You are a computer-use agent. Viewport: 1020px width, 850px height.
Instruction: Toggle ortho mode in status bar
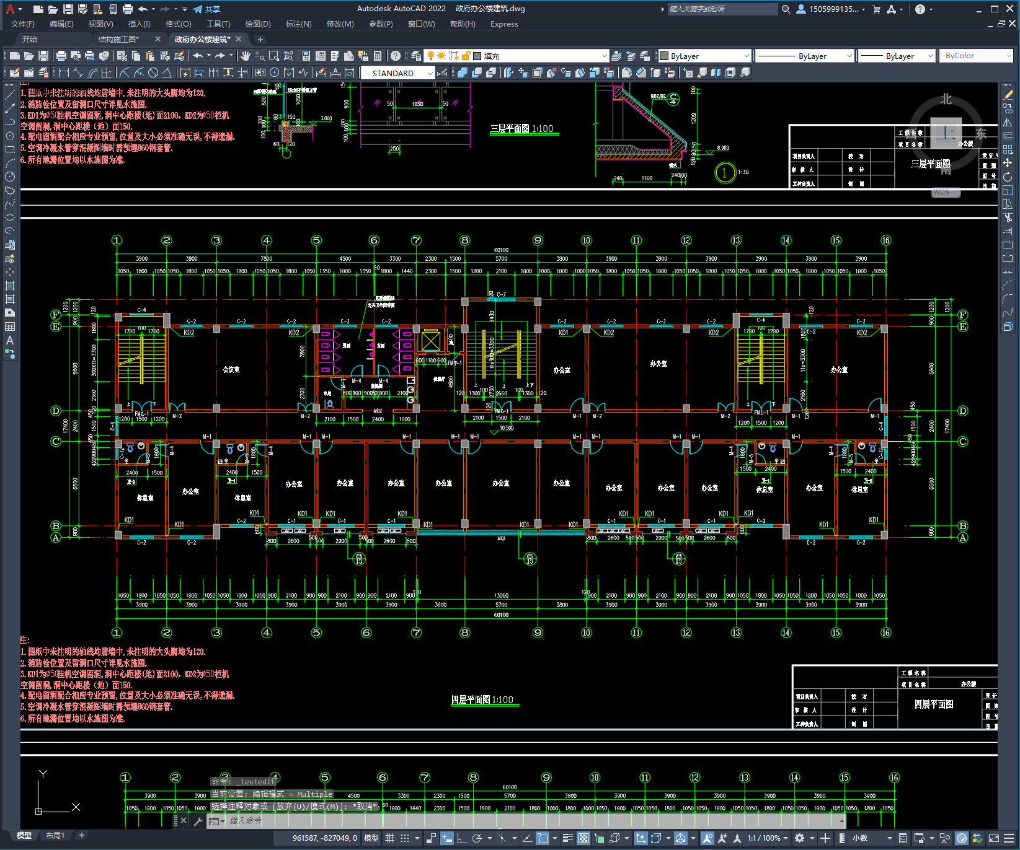(x=463, y=838)
